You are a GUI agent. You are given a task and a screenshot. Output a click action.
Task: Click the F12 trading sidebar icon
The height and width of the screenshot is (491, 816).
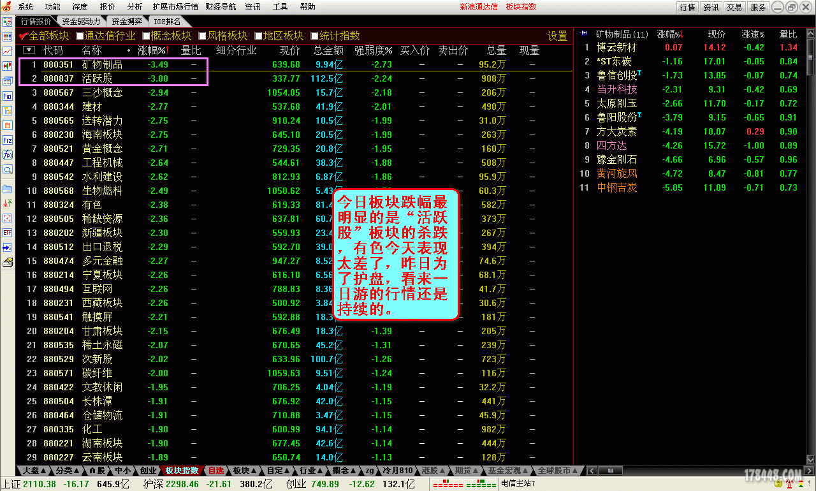coord(8,140)
